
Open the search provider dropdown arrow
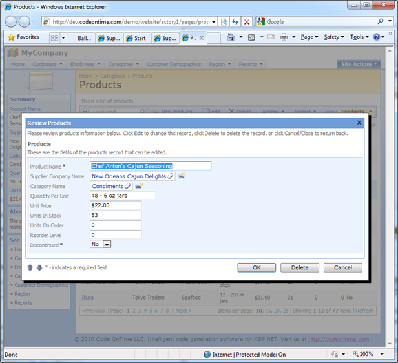[390, 21]
